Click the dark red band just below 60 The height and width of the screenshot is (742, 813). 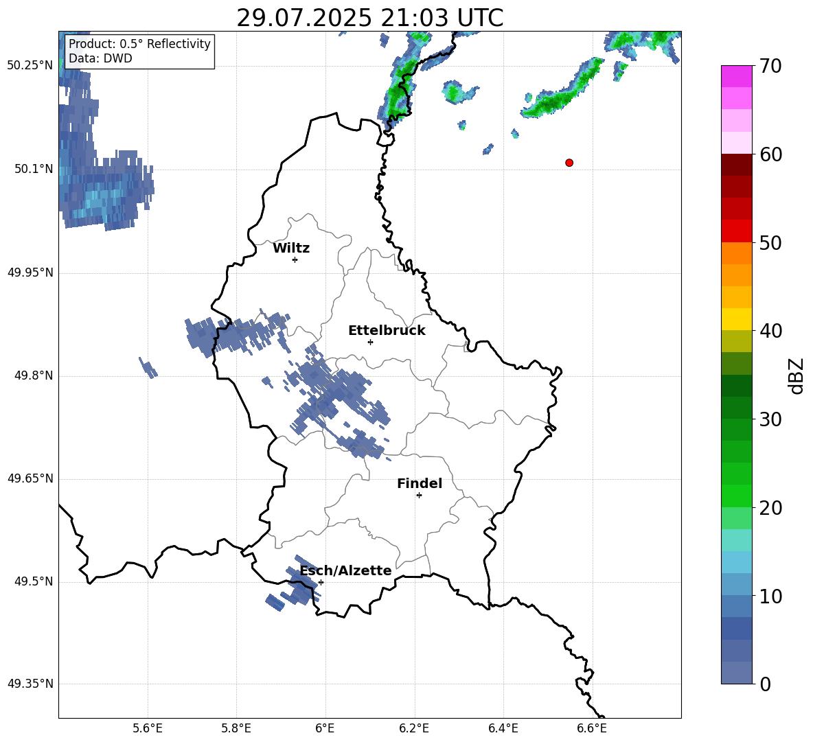[x=736, y=165]
